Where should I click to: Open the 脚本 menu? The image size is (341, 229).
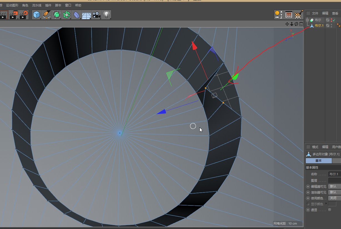pos(58,5)
